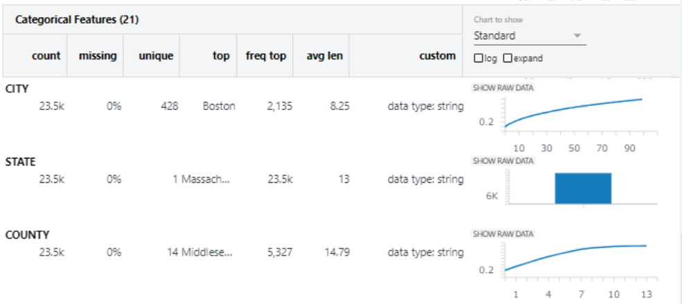Sort by the freq top column header
Viewport: 682px width, 306px height.
(265, 55)
